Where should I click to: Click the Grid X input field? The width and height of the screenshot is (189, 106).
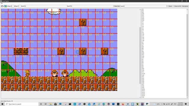pos(46,6)
